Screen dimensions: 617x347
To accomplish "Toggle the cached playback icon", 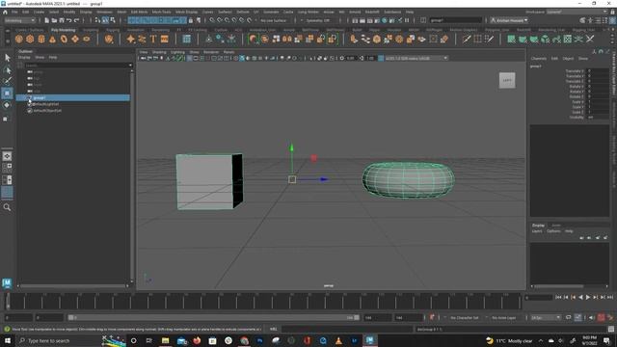I will (x=577, y=317).
